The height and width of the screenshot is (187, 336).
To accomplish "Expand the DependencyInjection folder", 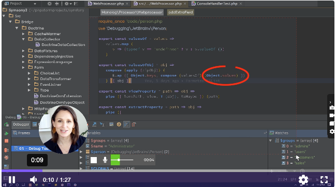I will pyautogui.click(x=23, y=56).
